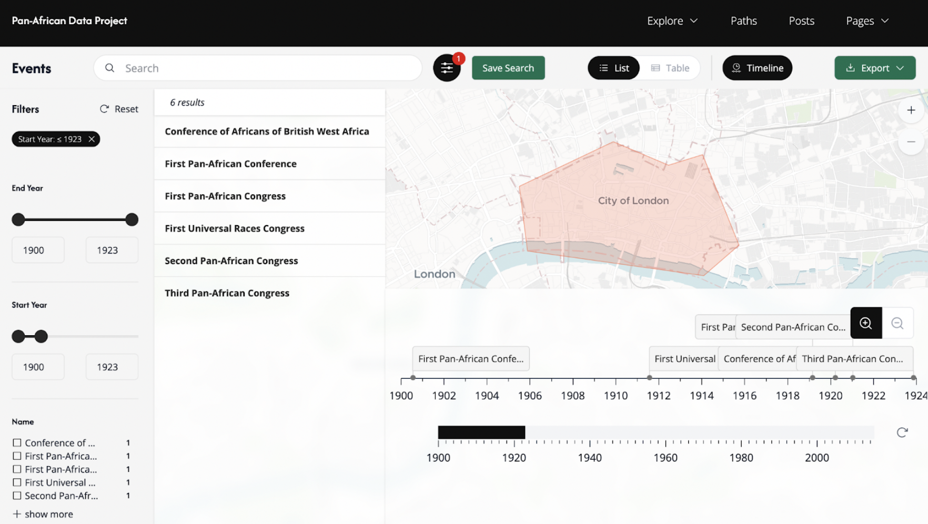Remove the Start Year ≤ 1923 filter chip
The image size is (928, 524).
click(92, 139)
